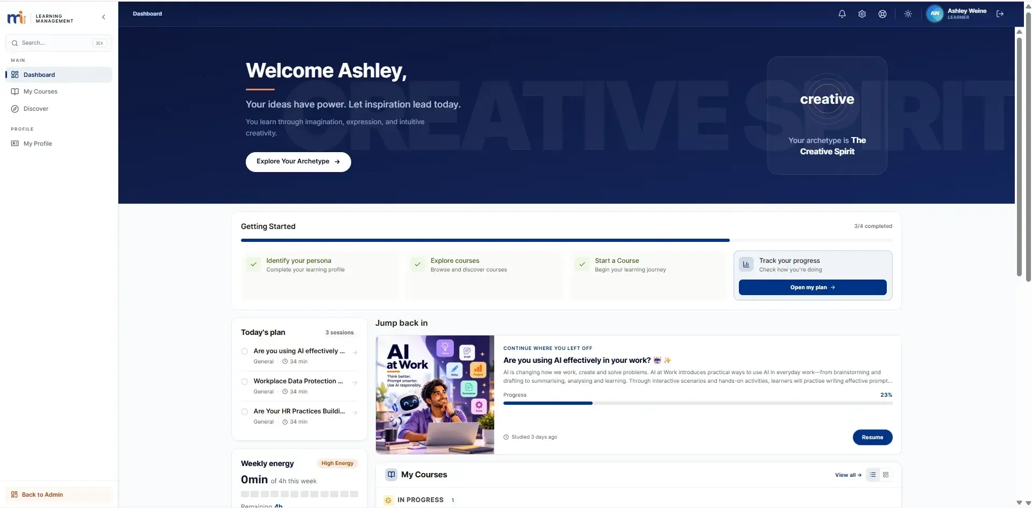Switch My Courses to list view
1032x508 pixels.
pos(872,475)
